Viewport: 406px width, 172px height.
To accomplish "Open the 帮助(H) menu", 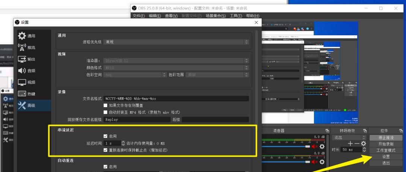I will 253,16.
